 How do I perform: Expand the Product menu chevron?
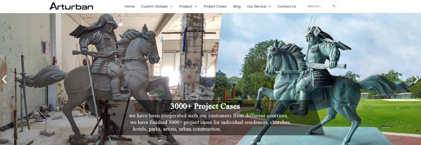point(196,6)
